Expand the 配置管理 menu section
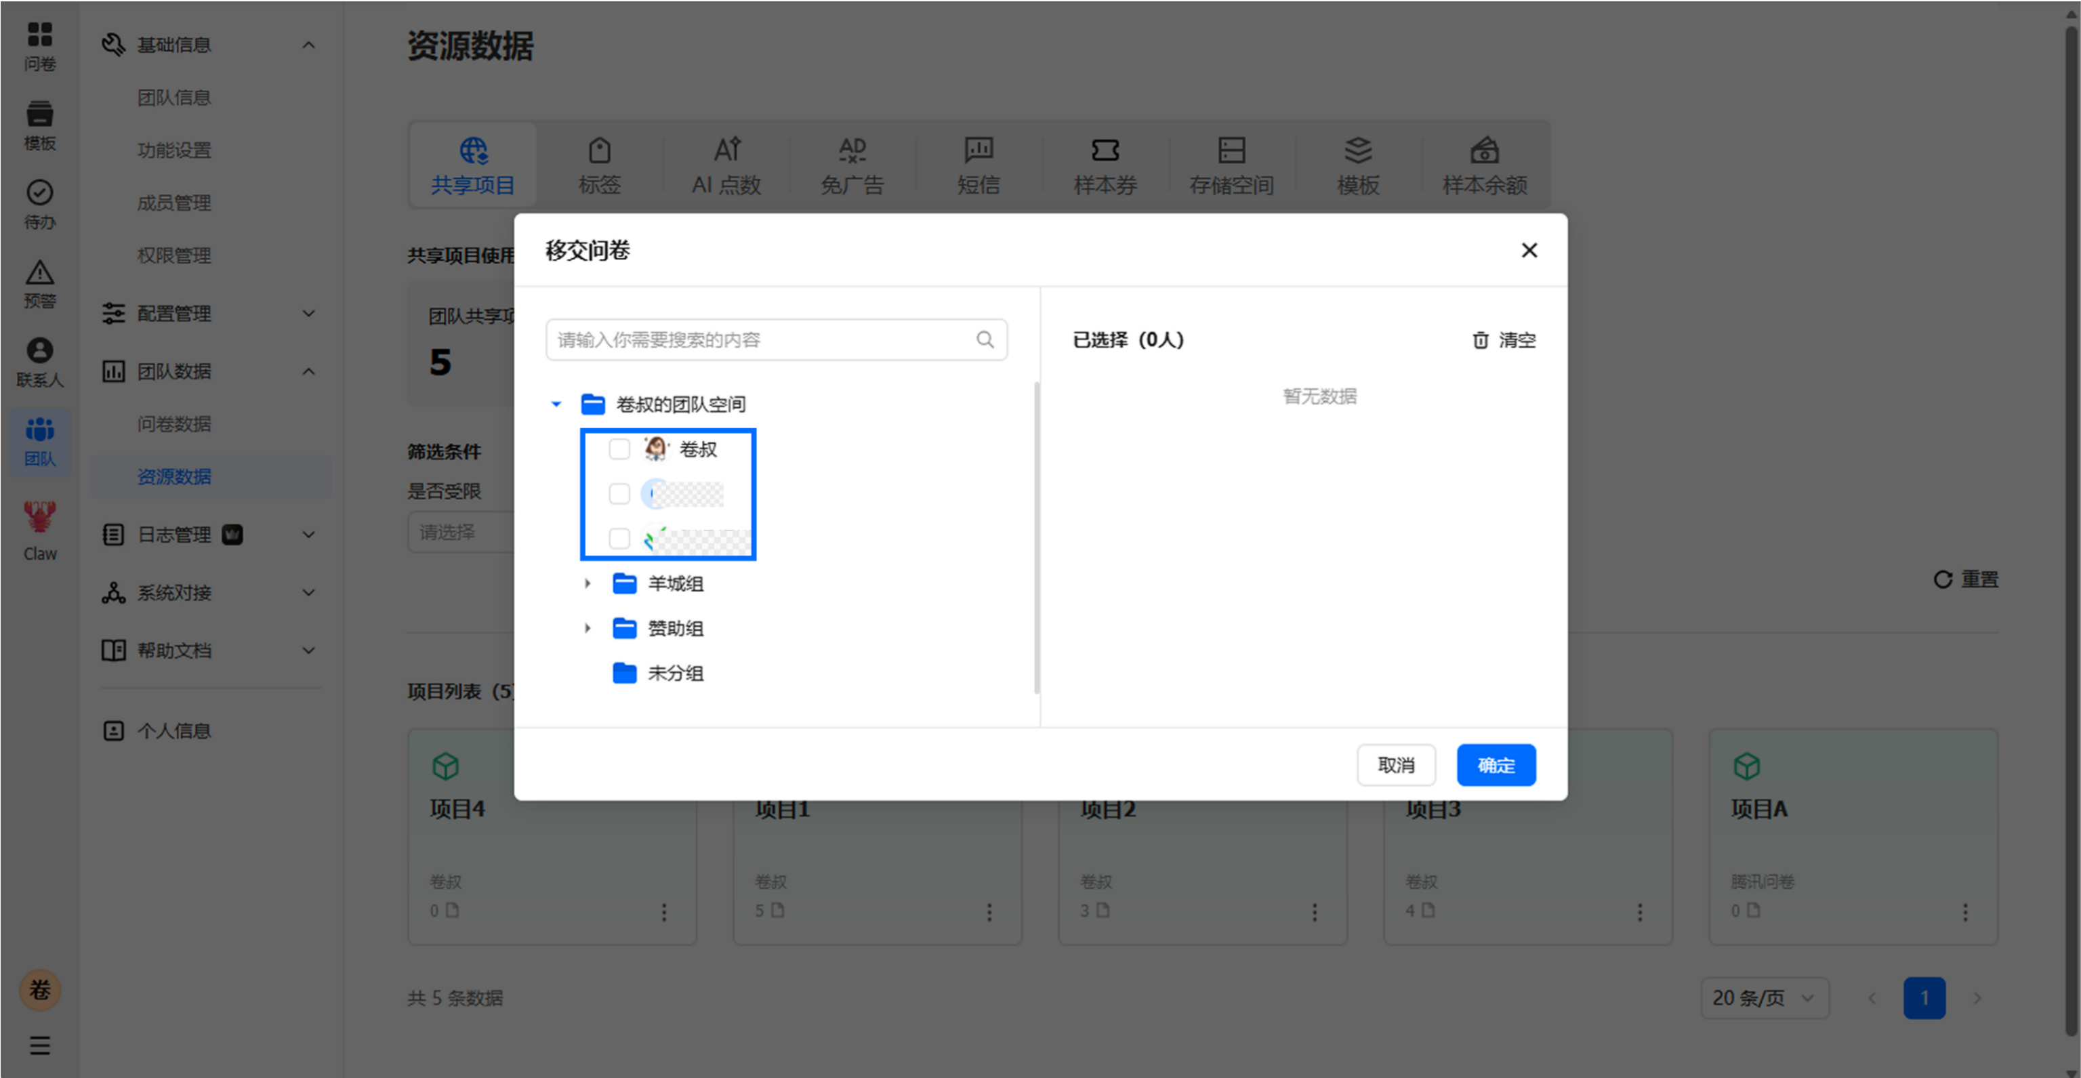The width and height of the screenshot is (2081, 1078). [308, 313]
